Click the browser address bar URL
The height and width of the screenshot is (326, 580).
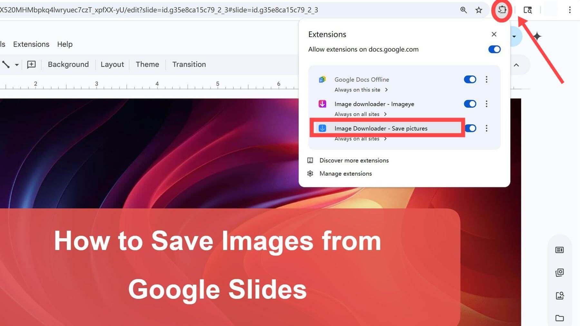click(x=159, y=10)
